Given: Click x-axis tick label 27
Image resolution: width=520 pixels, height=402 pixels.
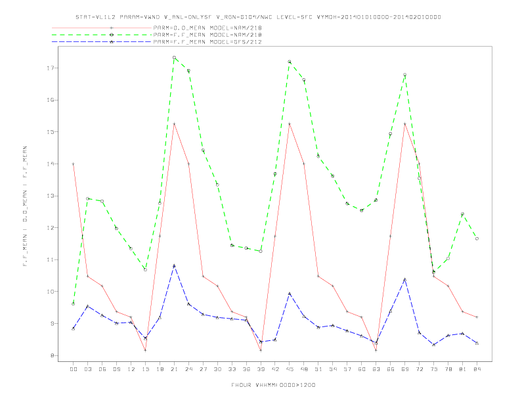Looking at the screenshot, I should [203, 369].
